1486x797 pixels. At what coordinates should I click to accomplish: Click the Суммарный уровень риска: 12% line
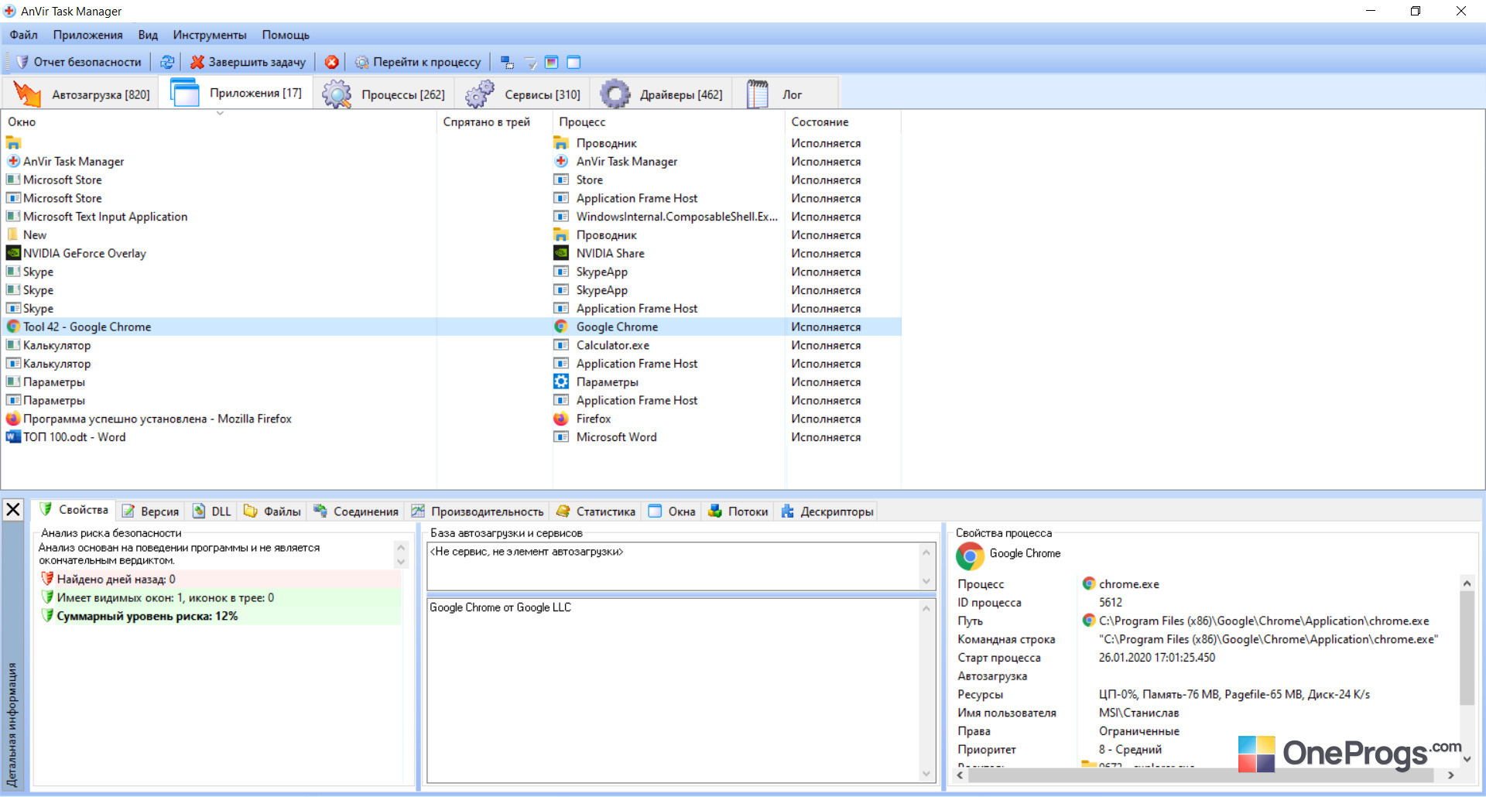221,616
